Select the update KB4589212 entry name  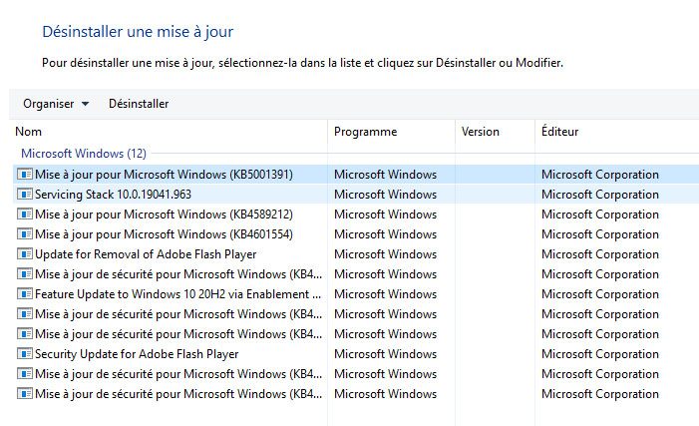pyautogui.click(x=164, y=214)
